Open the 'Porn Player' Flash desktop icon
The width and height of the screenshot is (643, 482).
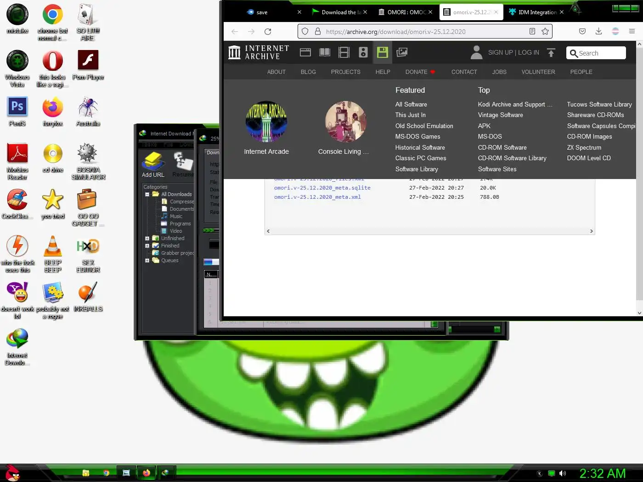click(88, 65)
